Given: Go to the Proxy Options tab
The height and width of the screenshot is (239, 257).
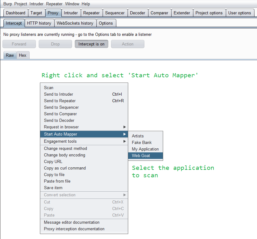Looking at the screenshot, I should (x=106, y=23).
